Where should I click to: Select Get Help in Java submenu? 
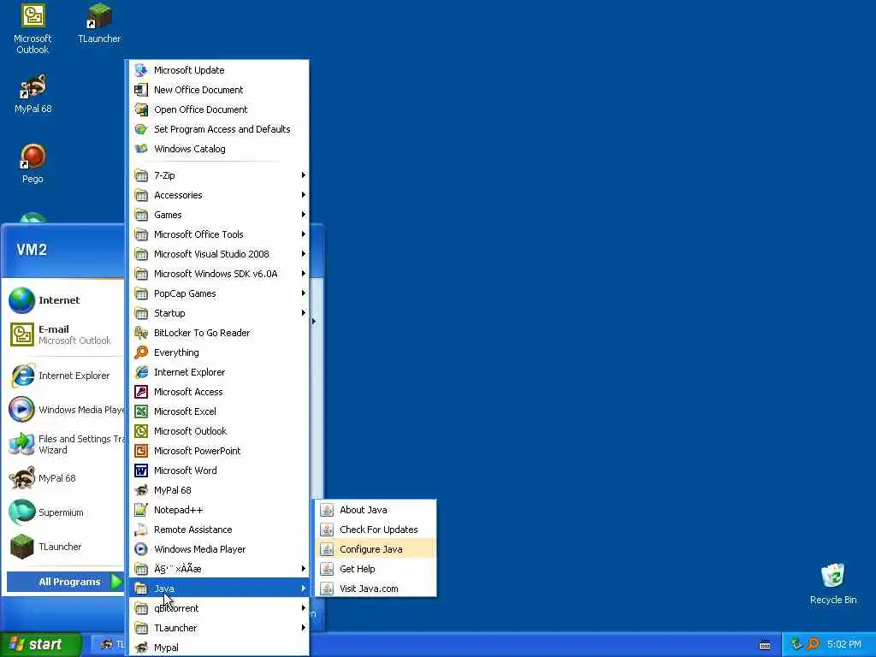click(376, 569)
